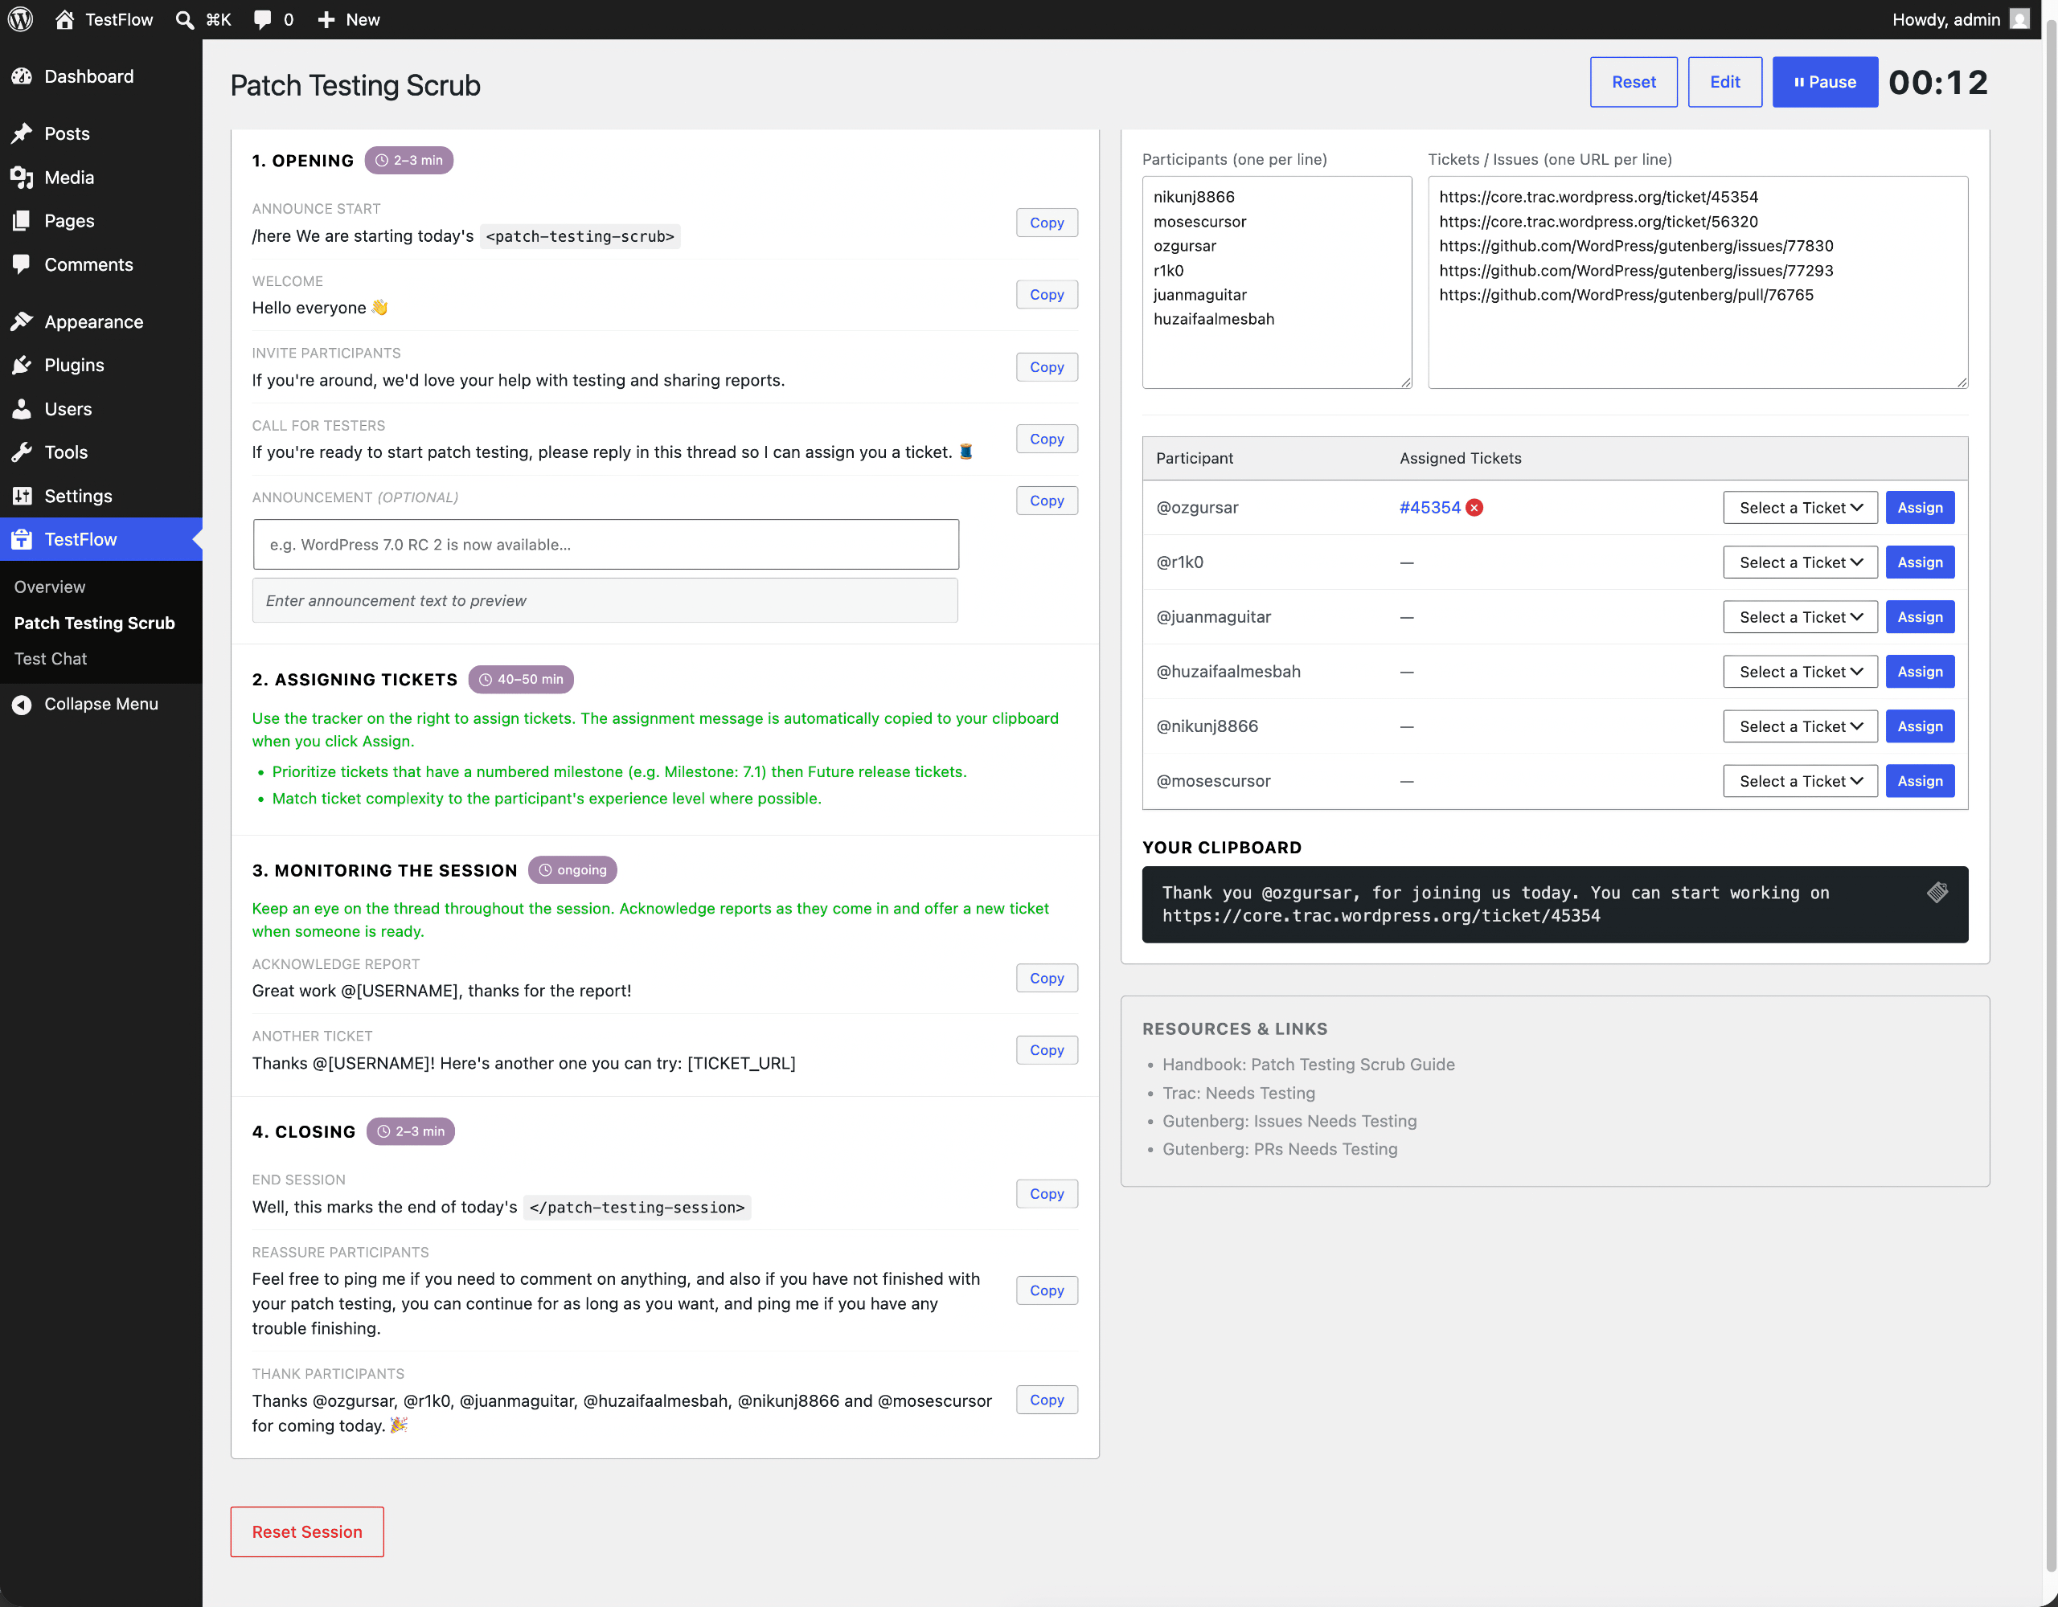Assign a ticket to @nikunj8866

click(x=1920, y=726)
